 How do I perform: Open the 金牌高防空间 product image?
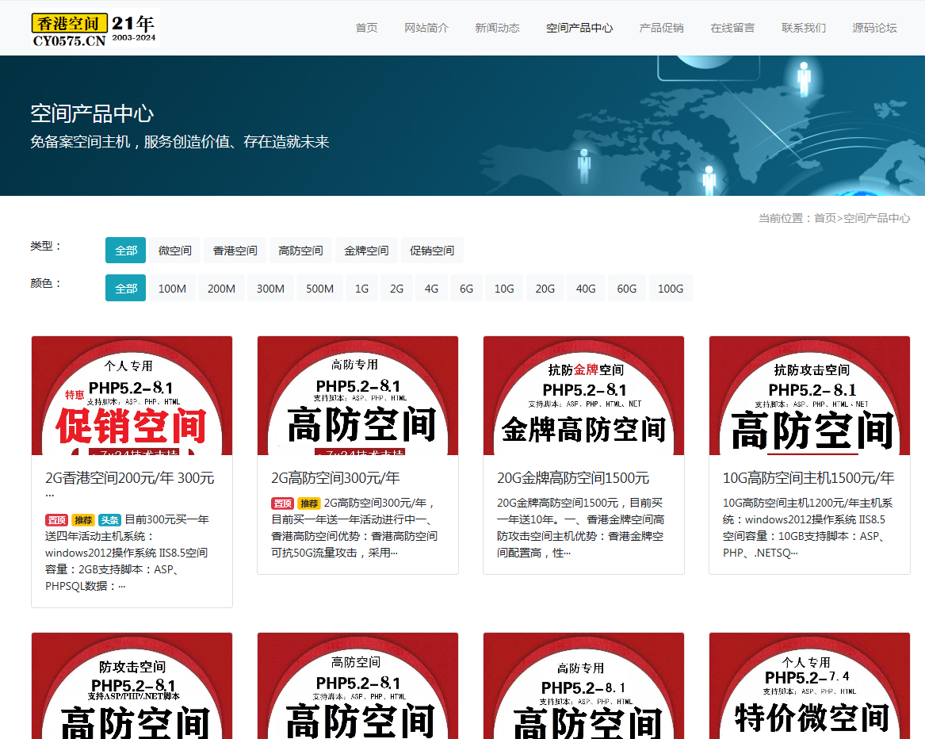click(583, 396)
